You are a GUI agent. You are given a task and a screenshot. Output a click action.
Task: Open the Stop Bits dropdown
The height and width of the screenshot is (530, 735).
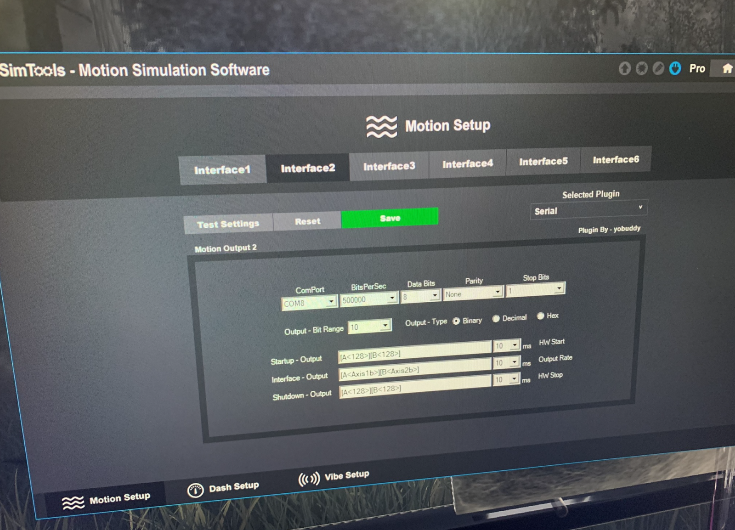pyautogui.click(x=535, y=289)
